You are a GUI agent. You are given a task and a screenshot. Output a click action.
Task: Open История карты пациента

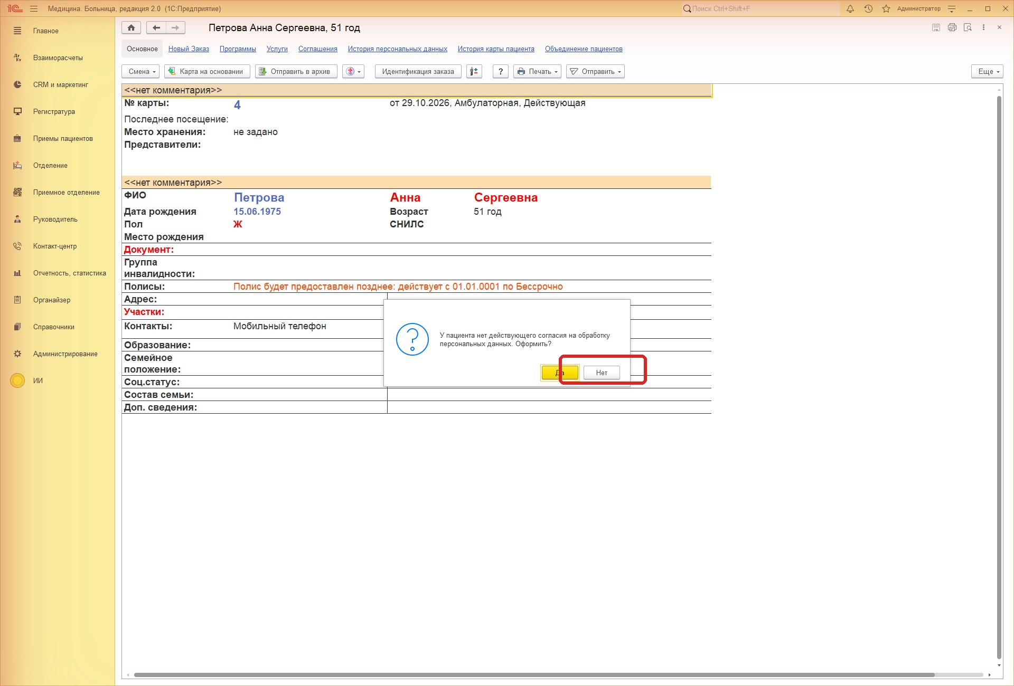[496, 49]
